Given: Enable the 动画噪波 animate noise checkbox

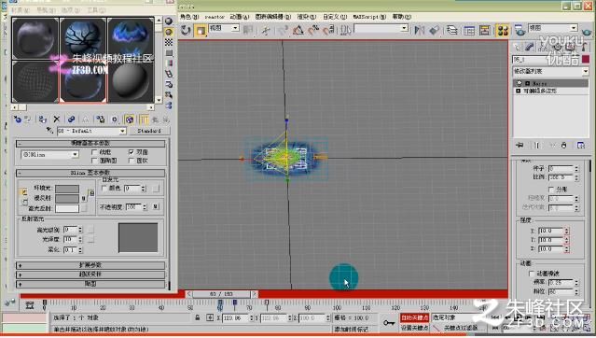Looking at the screenshot, I should (x=532, y=274).
